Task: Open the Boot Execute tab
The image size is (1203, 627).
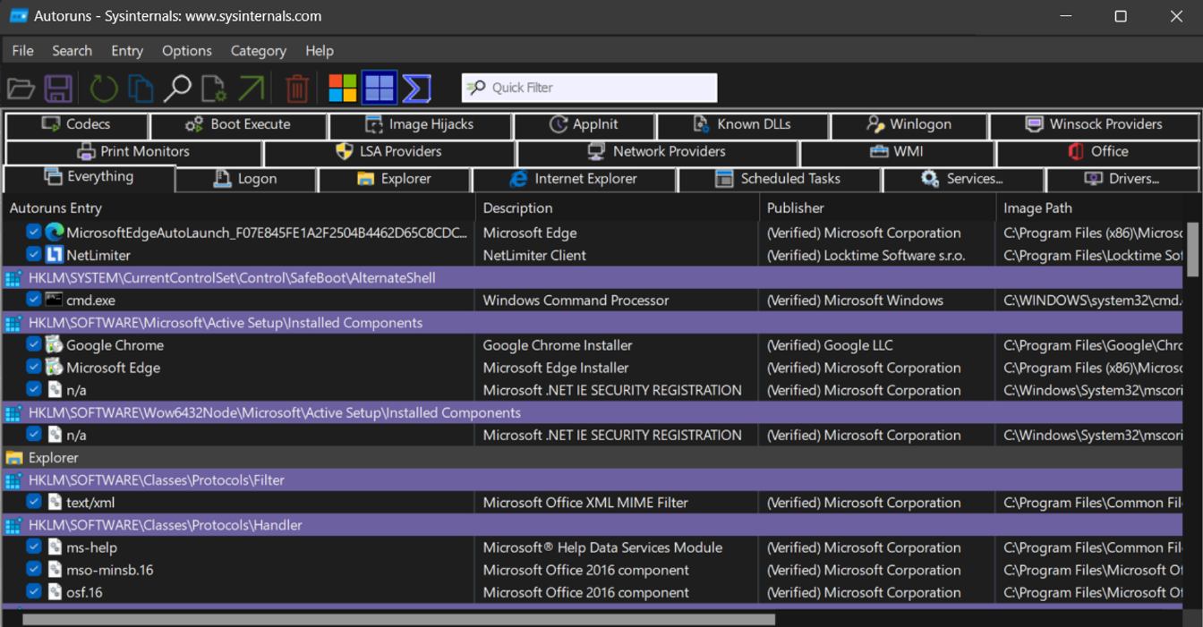Action: click(x=238, y=124)
